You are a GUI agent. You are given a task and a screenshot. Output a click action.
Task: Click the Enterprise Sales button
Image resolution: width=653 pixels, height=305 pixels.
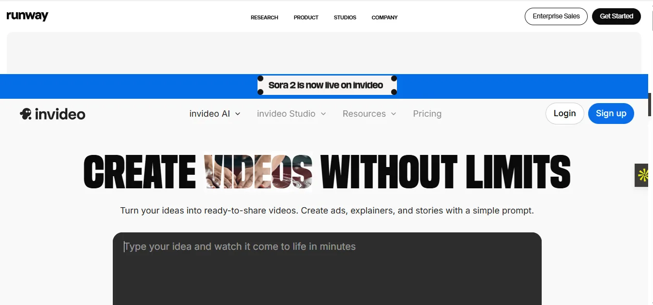click(x=556, y=16)
